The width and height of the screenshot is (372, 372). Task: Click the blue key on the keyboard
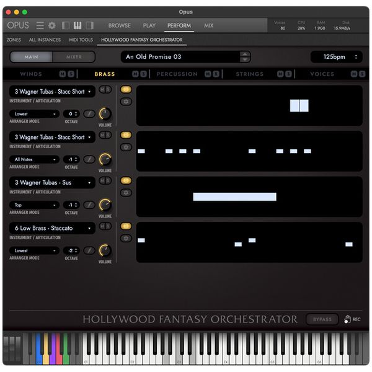[38, 348]
